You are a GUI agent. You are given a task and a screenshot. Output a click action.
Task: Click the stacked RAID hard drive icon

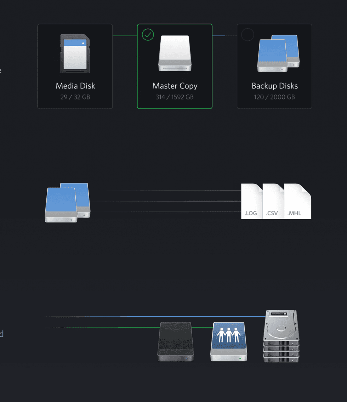tap(281, 336)
